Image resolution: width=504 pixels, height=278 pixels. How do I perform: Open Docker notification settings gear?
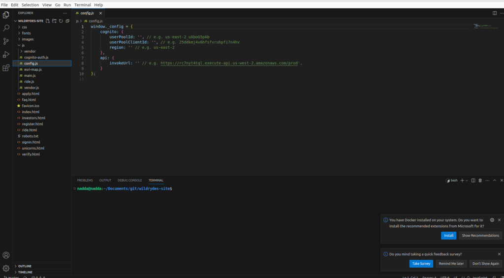point(492,220)
